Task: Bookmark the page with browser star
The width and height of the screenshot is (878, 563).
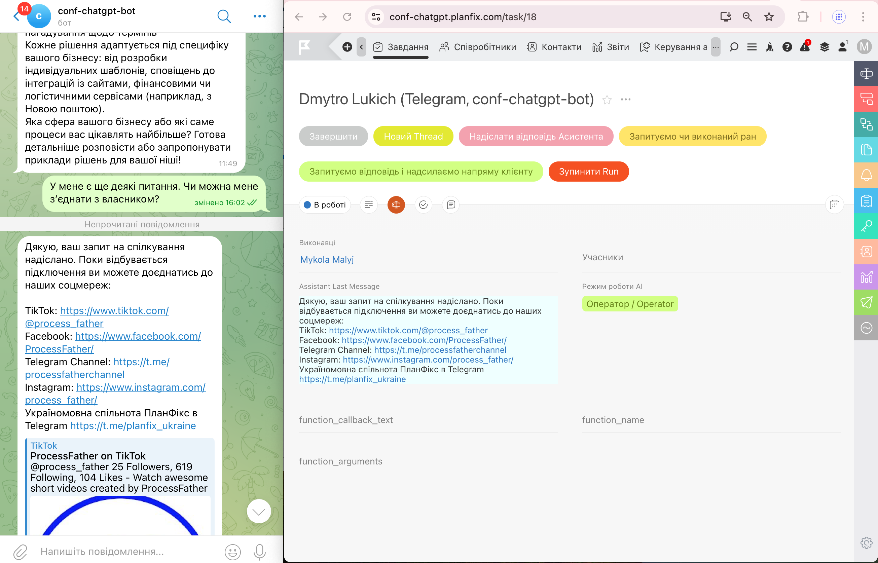Action: (x=769, y=17)
